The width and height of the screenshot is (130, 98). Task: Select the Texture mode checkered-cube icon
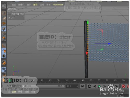tap(4, 18)
